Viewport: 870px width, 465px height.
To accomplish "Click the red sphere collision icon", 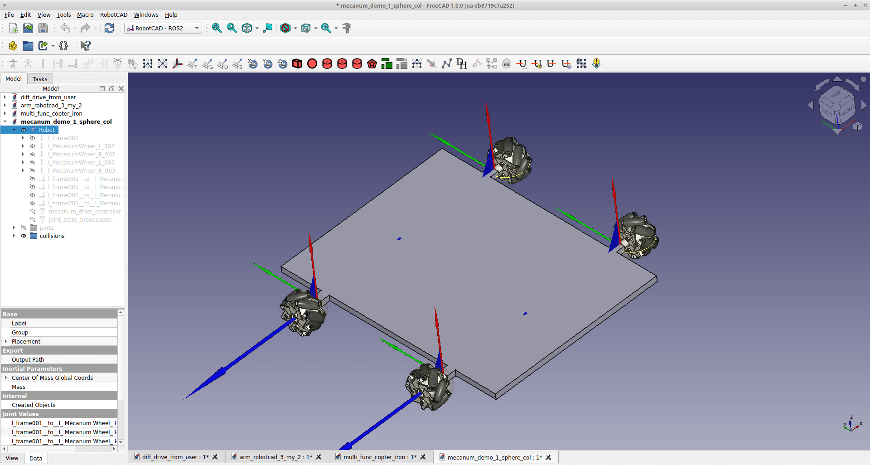I will (x=312, y=64).
